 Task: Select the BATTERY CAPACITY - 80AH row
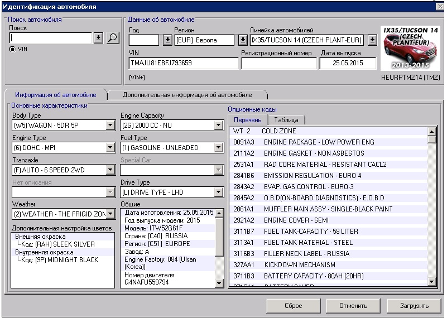pos(328,276)
